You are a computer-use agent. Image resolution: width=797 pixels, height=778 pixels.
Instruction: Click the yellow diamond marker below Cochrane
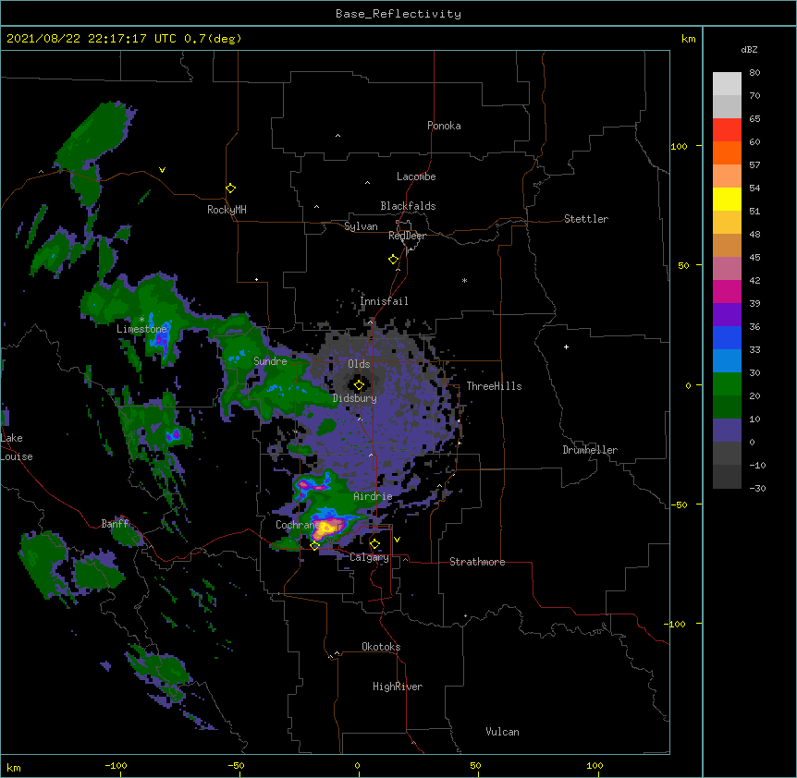pos(314,545)
